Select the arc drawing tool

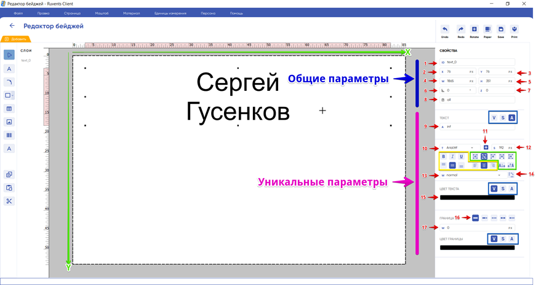click(x=9, y=82)
